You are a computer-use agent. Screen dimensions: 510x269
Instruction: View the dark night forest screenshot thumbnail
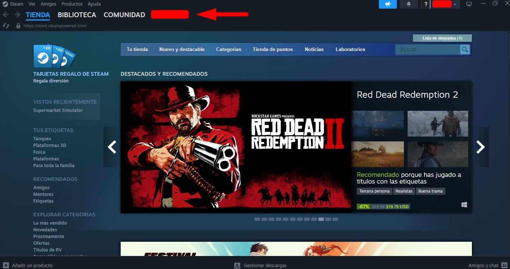click(x=377, y=123)
